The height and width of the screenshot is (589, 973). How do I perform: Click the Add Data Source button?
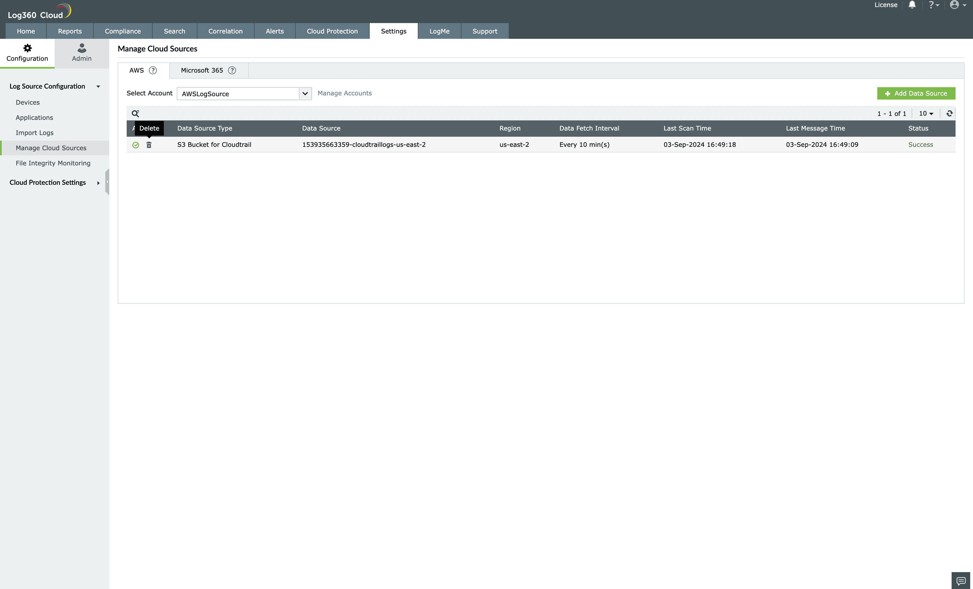[916, 93]
